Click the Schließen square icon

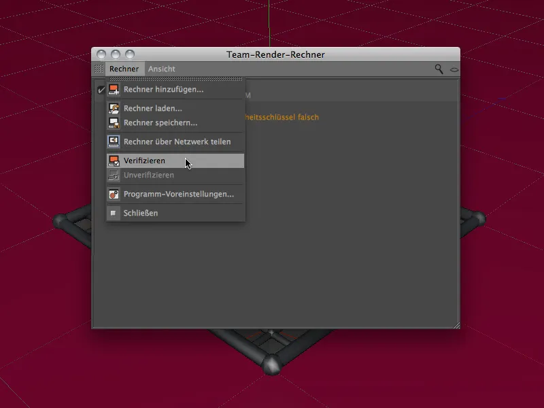pyautogui.click(x=114, y=213)
